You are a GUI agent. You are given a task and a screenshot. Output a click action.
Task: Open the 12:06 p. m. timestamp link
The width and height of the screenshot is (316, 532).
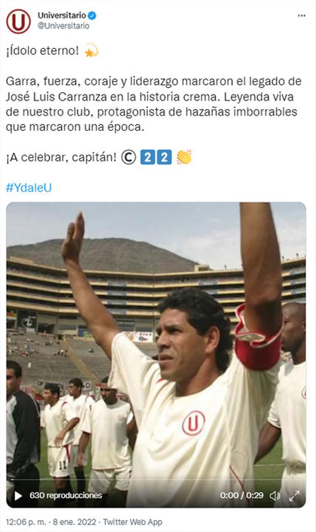tap(25, 522)
